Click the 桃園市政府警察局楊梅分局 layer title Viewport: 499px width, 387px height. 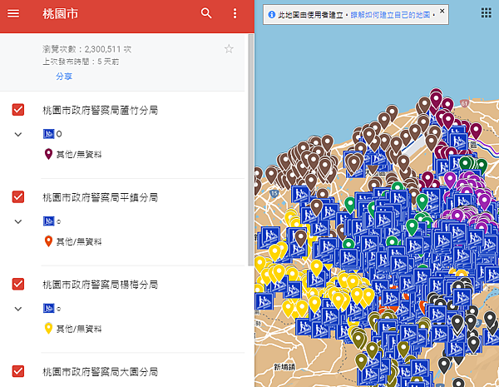tap(101, 285)
